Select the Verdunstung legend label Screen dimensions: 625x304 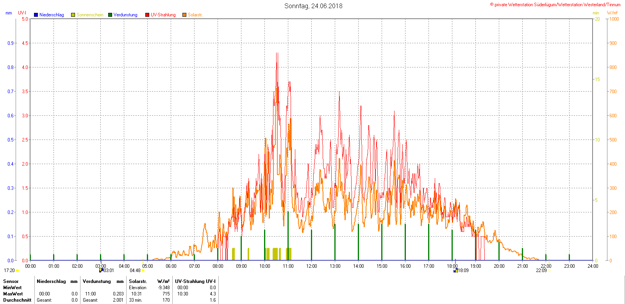[125, 15]
